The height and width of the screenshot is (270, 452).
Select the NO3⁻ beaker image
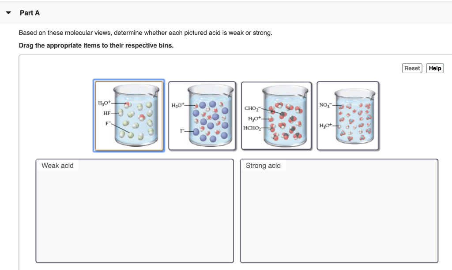point(348,115)
